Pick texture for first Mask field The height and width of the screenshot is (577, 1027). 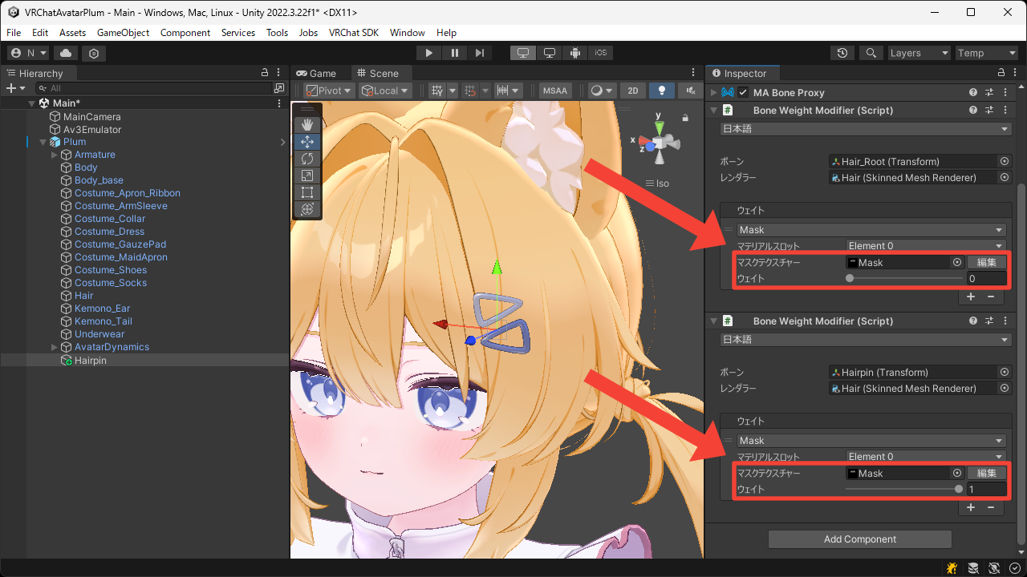click(x=956, y=262)
